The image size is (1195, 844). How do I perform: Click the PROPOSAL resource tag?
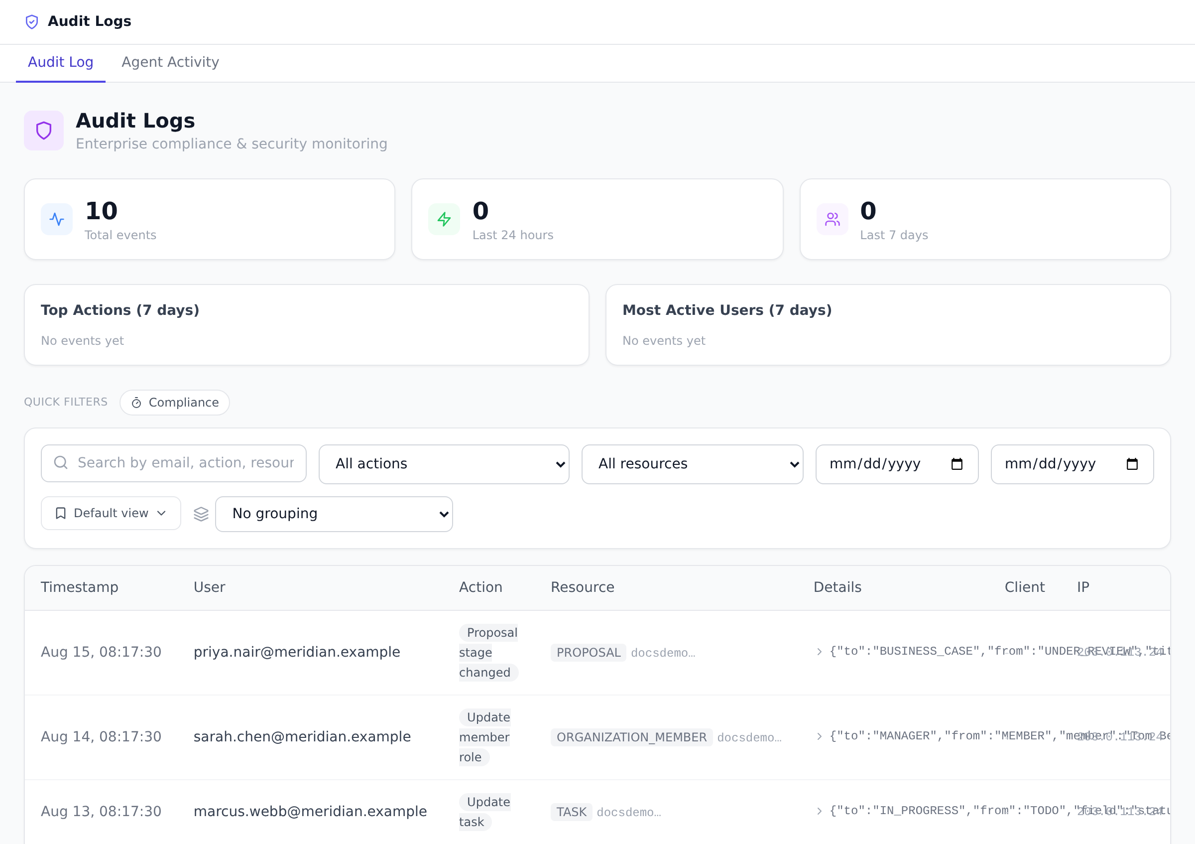click(x=588, y=652)
